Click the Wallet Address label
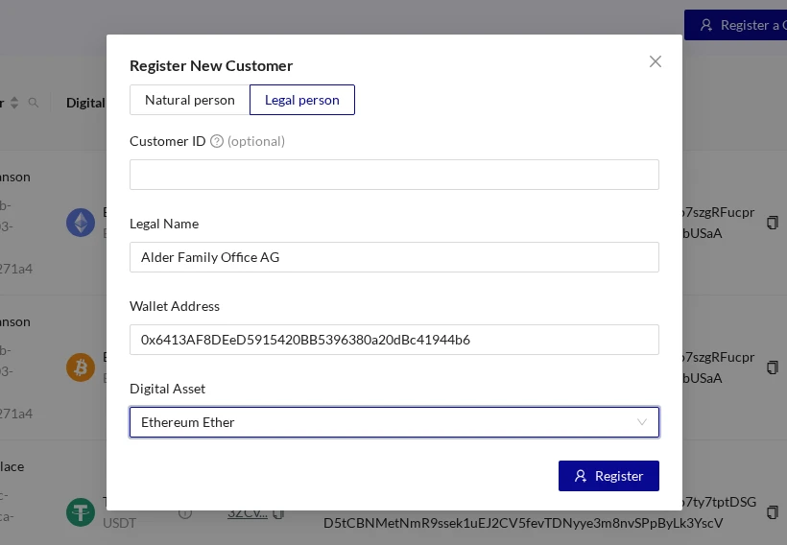Viewport: 787px width, 545px height. pos(175,306)
